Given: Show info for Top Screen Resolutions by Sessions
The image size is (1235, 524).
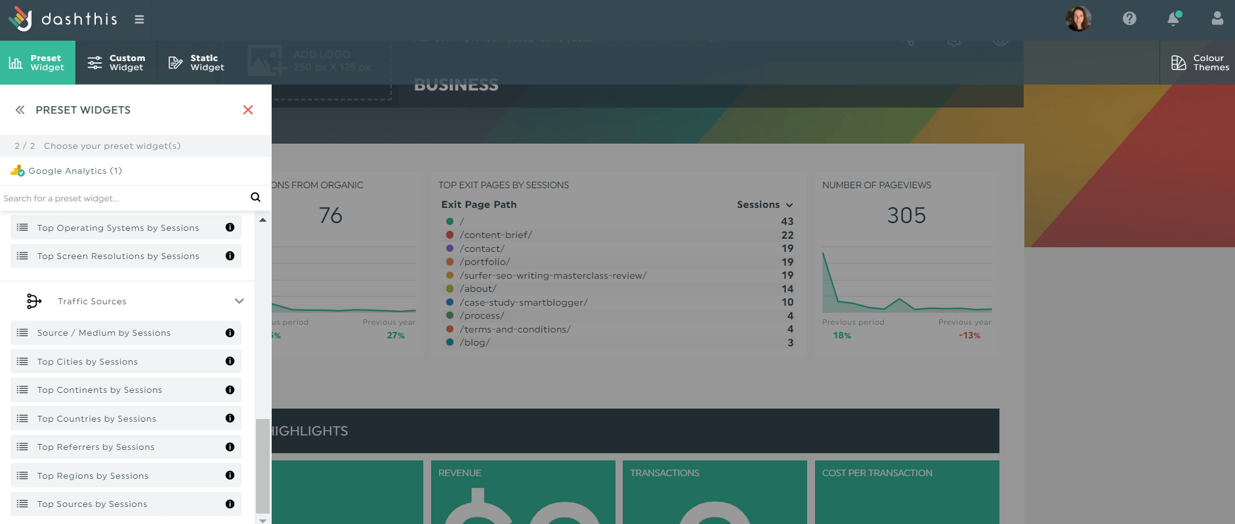Looking at the screenshot, I should point(230,256).
